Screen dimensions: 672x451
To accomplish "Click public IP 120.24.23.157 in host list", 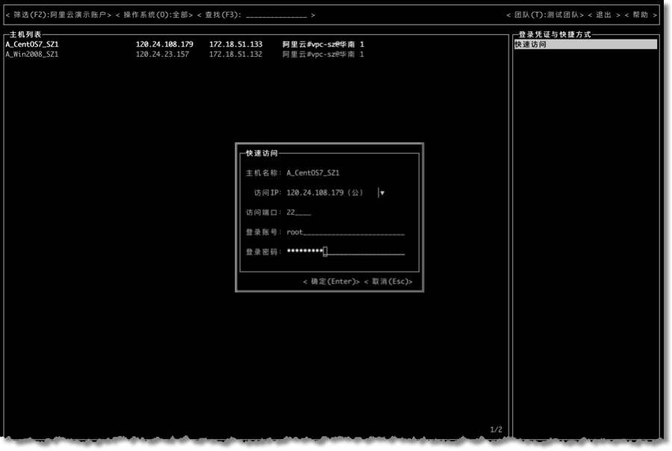I will click(164, 55).
